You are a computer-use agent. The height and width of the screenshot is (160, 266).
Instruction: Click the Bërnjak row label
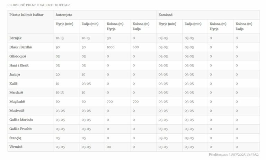[x=15, y=38]
